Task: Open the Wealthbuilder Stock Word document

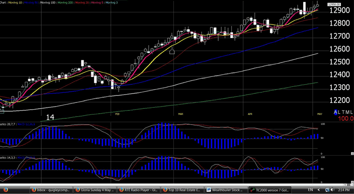Action: click(226, 189)
